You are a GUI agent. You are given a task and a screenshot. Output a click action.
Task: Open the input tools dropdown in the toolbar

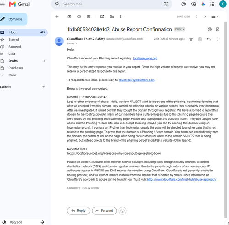click(x=215, y=16)
